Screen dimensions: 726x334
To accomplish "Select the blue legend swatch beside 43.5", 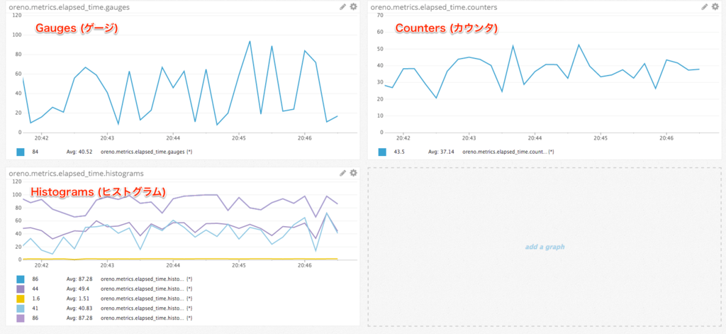I will click(382, 152).
